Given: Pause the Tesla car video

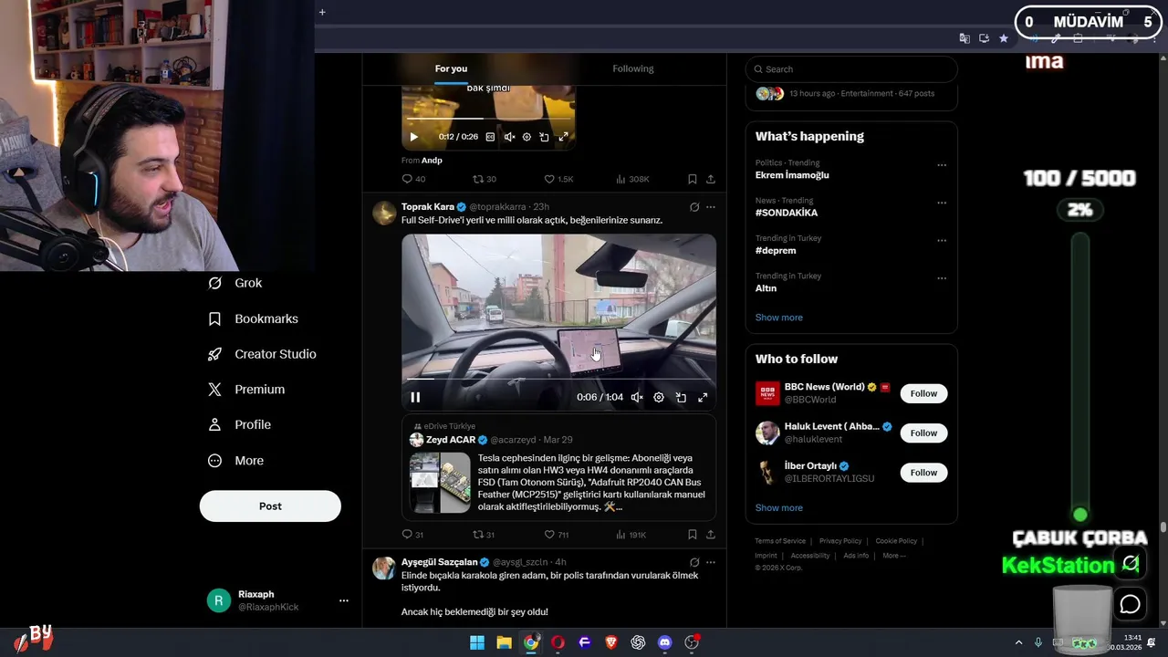Looking at the screenshot, I should point(415,397).
